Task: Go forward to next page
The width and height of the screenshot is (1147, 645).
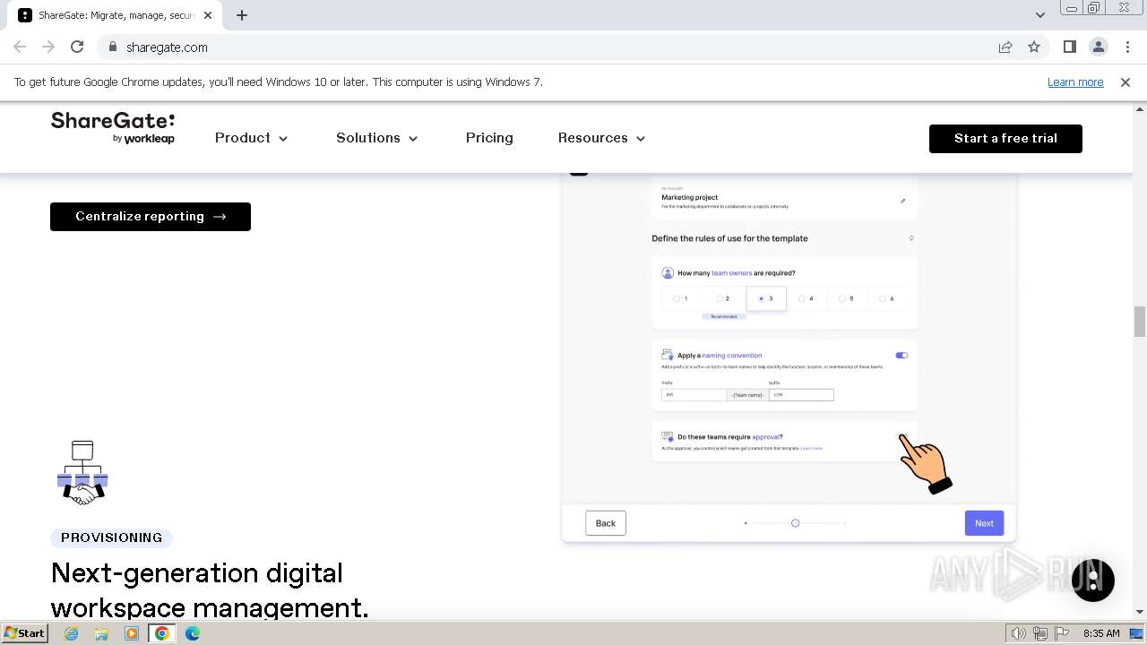Action: point(48,47)
